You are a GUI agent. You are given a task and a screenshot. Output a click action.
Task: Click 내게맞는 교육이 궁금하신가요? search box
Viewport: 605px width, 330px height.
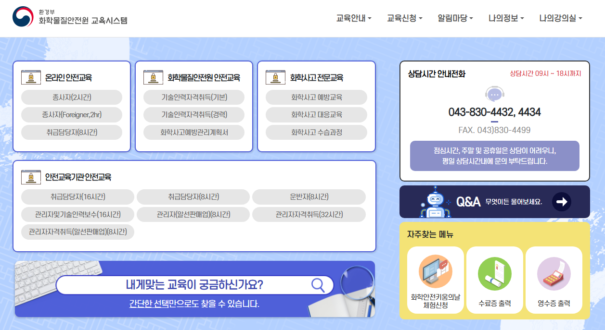point(195,285)
